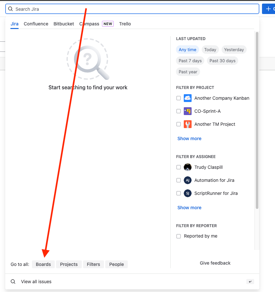This screenshot has width=275, height=292.
Task: Click the magnifier icon in the search box
Action: [10, 9]
